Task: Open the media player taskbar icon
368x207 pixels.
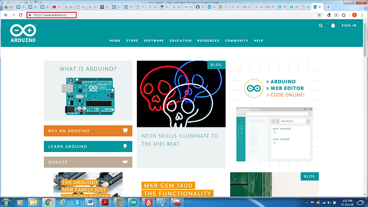Action: (x=19, y=202)
